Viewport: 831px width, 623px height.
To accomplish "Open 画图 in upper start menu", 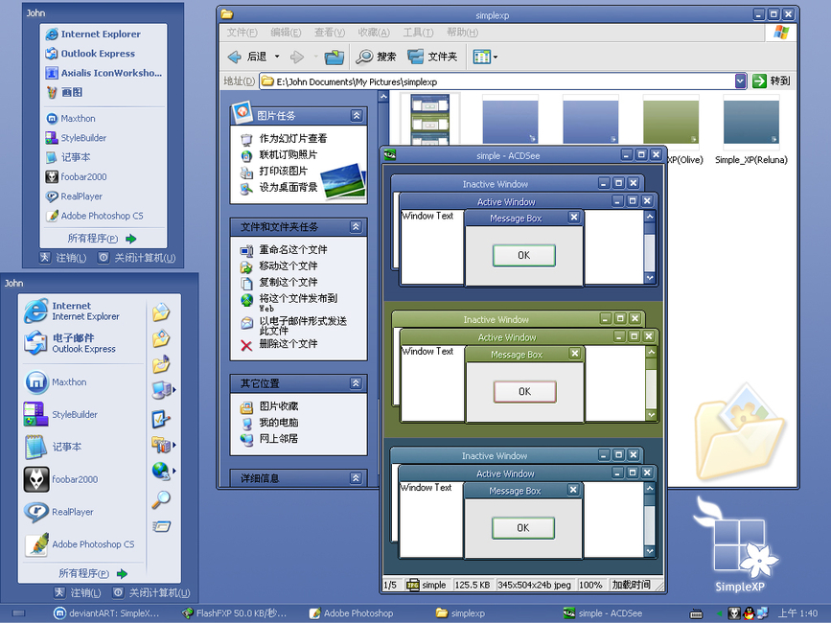I will point(64,92).
